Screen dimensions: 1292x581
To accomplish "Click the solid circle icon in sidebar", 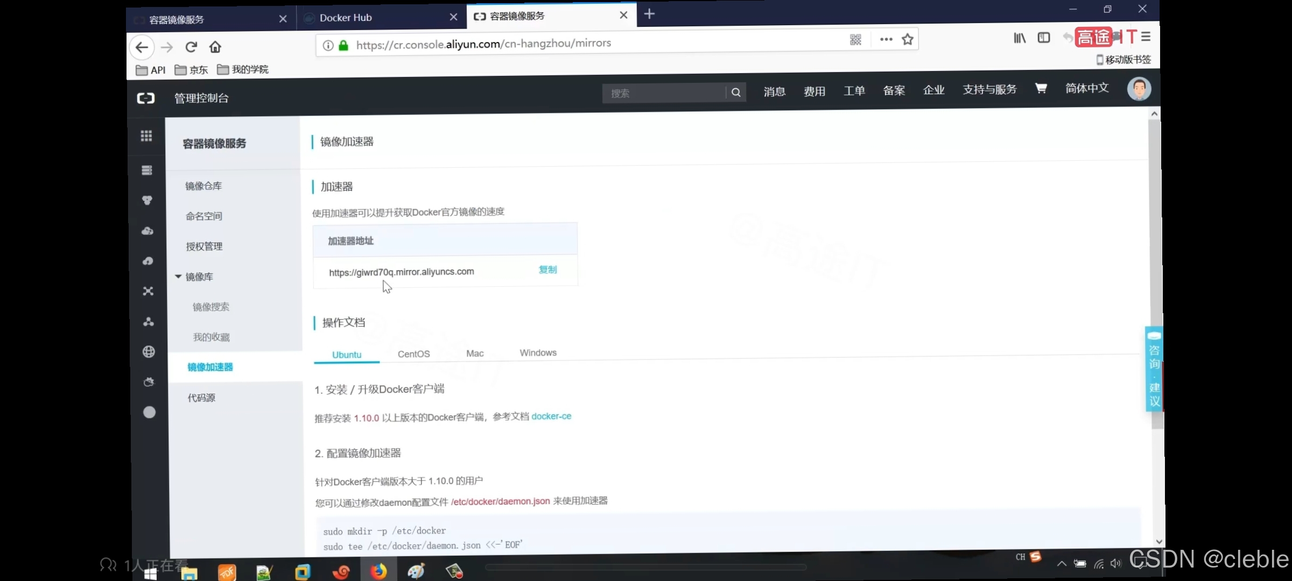I will tap(149, 413).
